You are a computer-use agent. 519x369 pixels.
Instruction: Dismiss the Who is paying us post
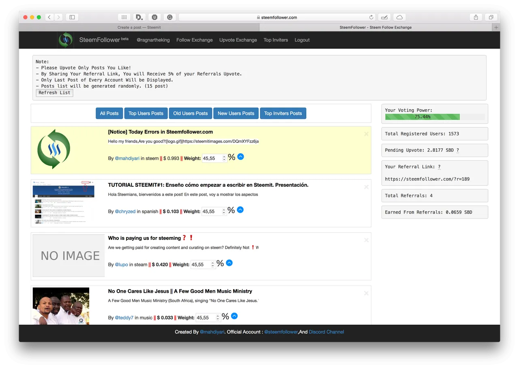(x=366, y=240)
